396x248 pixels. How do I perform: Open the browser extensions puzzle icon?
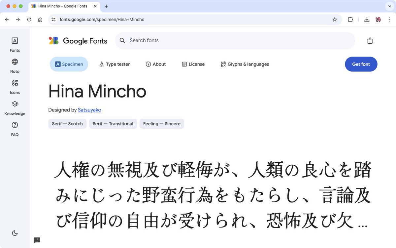point(350,20)
